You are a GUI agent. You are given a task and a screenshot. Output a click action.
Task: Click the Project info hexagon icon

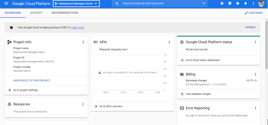9,42
